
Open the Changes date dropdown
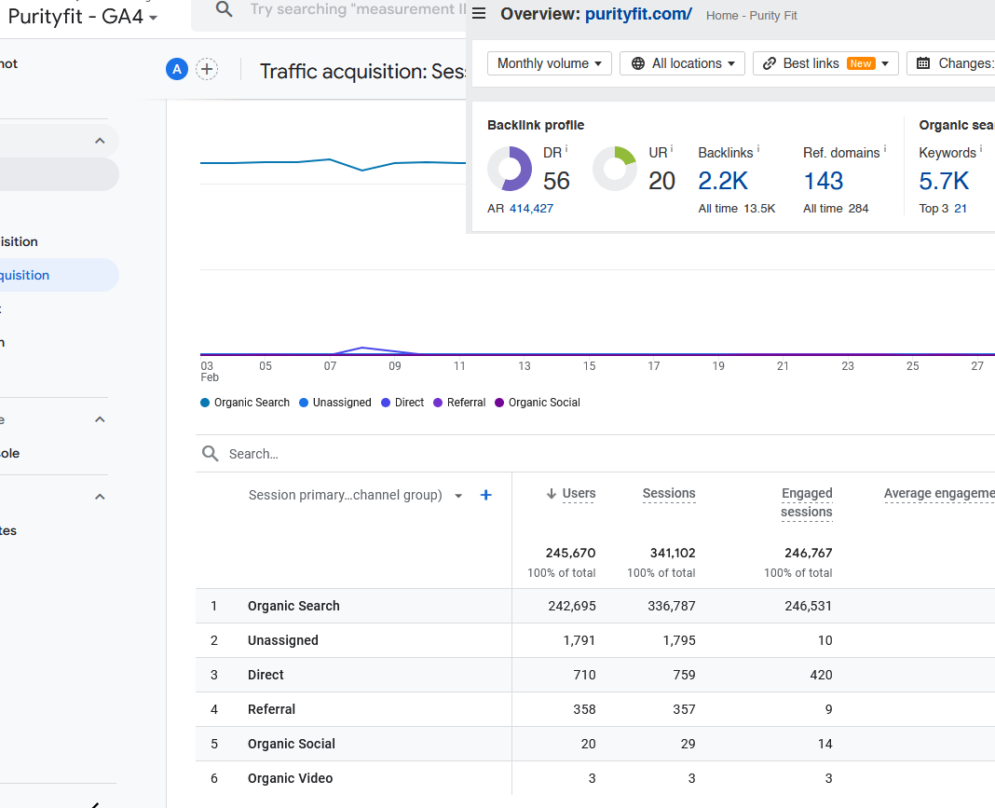point(950,63)
